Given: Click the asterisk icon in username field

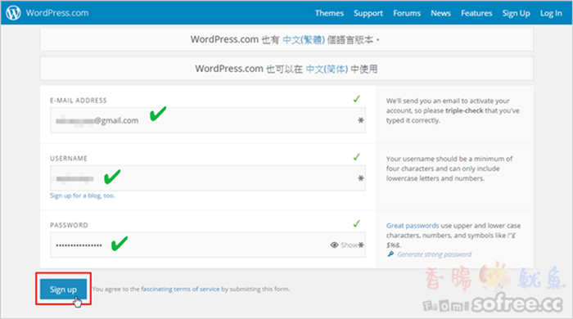Looking at the screenshot, I should (x=361, y=178).
